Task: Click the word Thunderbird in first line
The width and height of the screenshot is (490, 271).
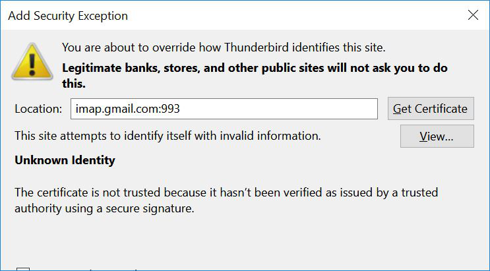Action: (257, 47)
